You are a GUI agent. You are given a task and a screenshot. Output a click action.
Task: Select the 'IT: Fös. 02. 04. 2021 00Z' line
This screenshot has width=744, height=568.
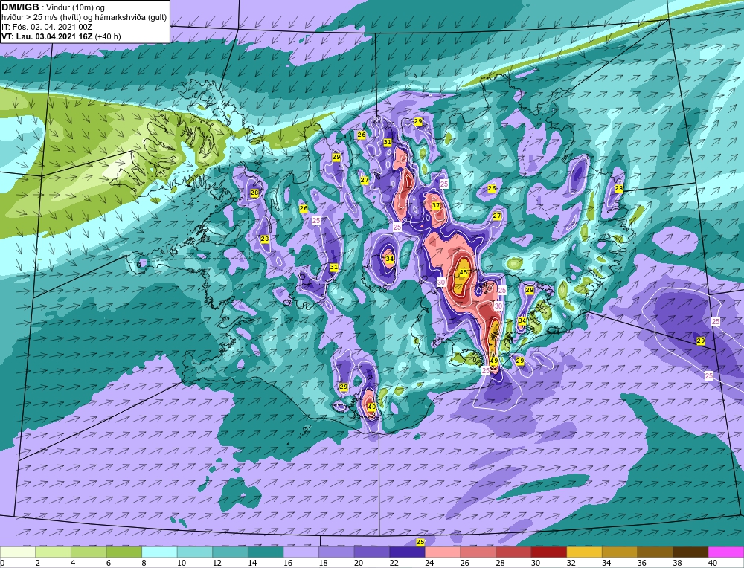(46, 27)
